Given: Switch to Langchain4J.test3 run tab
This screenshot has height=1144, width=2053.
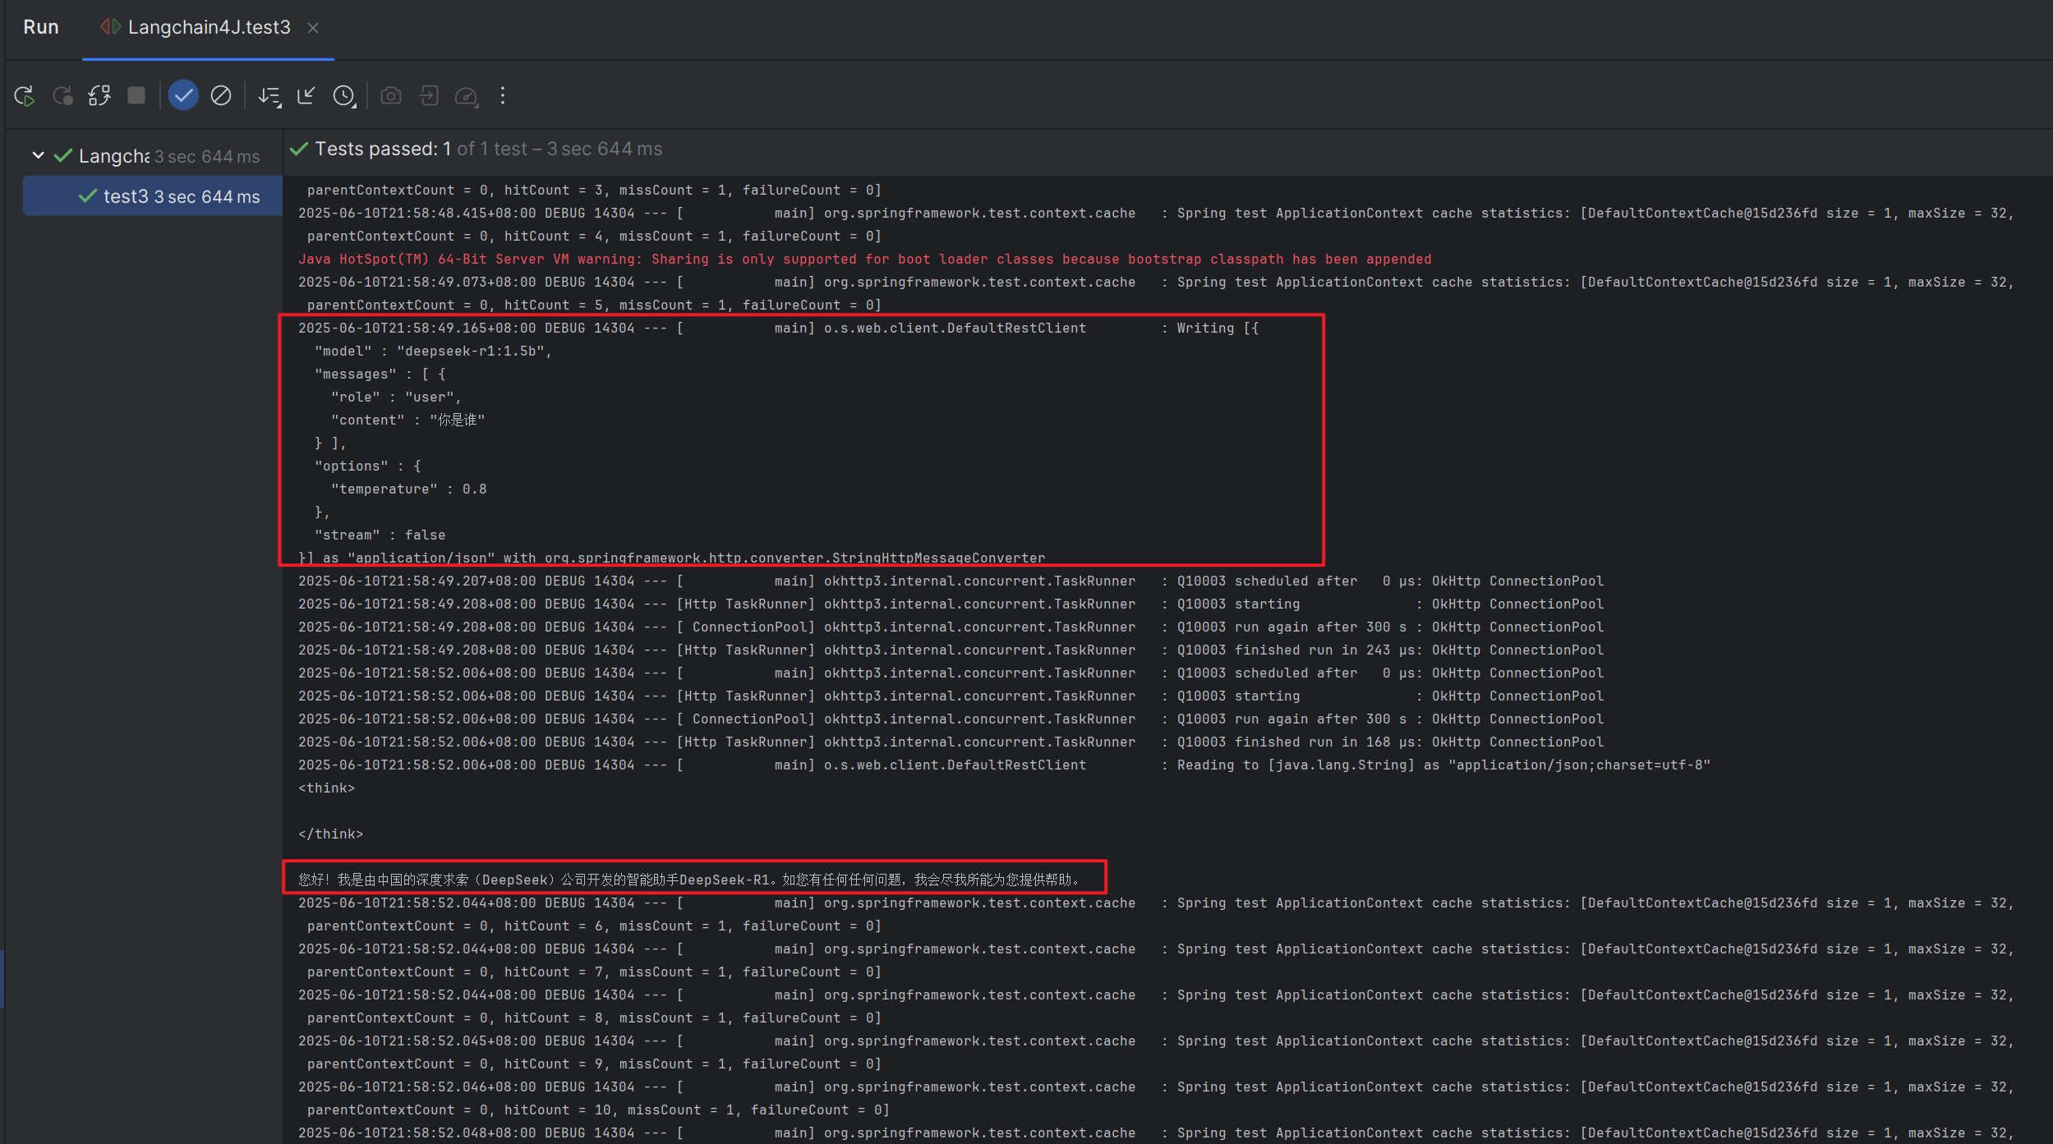Looking at the screenshot, I should (x=208, y=27).
